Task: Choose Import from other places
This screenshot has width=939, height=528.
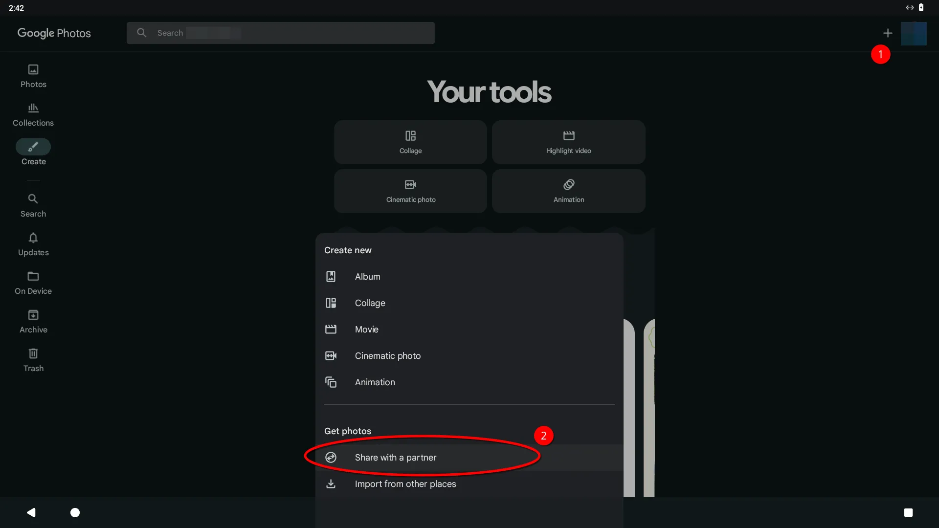Action: pyautogui.click(x=405, y=484)
